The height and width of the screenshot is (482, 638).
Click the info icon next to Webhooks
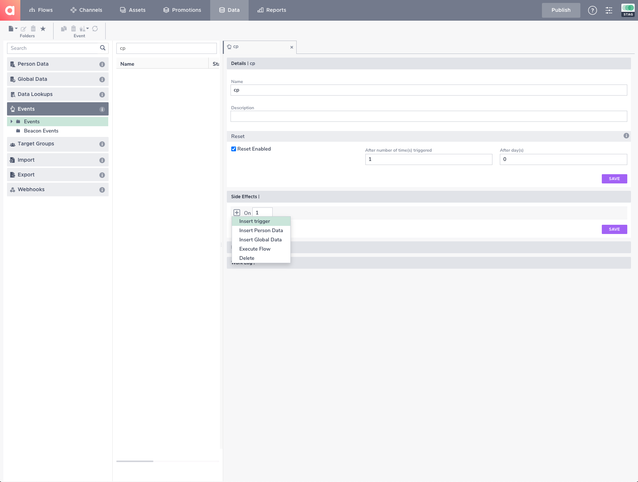[x=102, y=190]
